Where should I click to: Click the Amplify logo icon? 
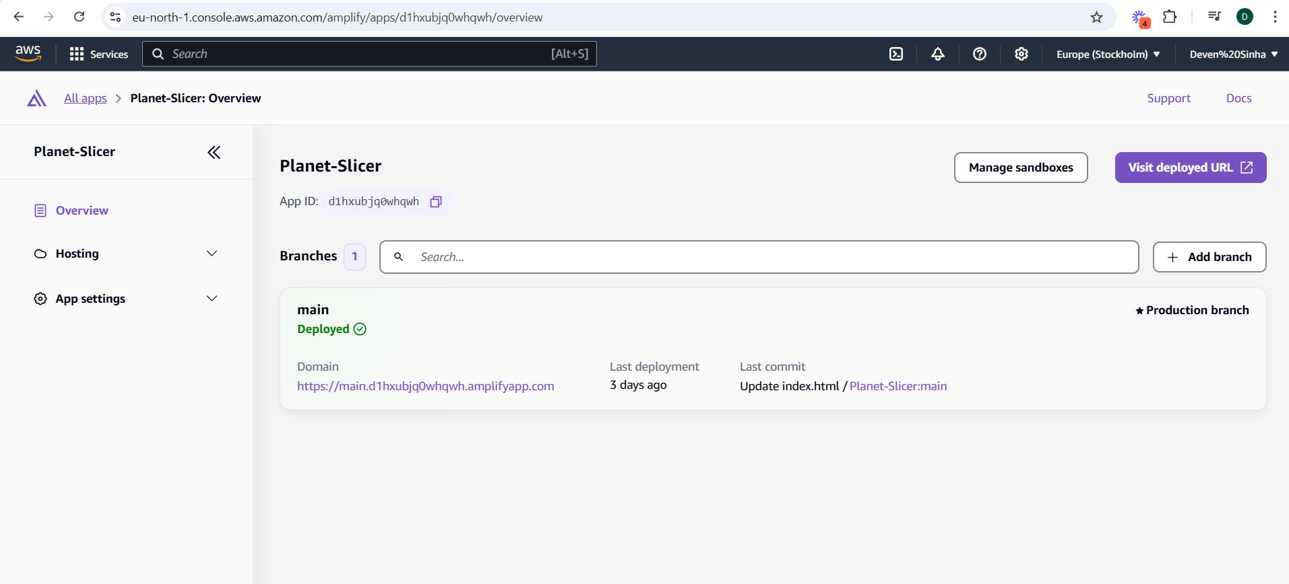[x=36, y=98]
